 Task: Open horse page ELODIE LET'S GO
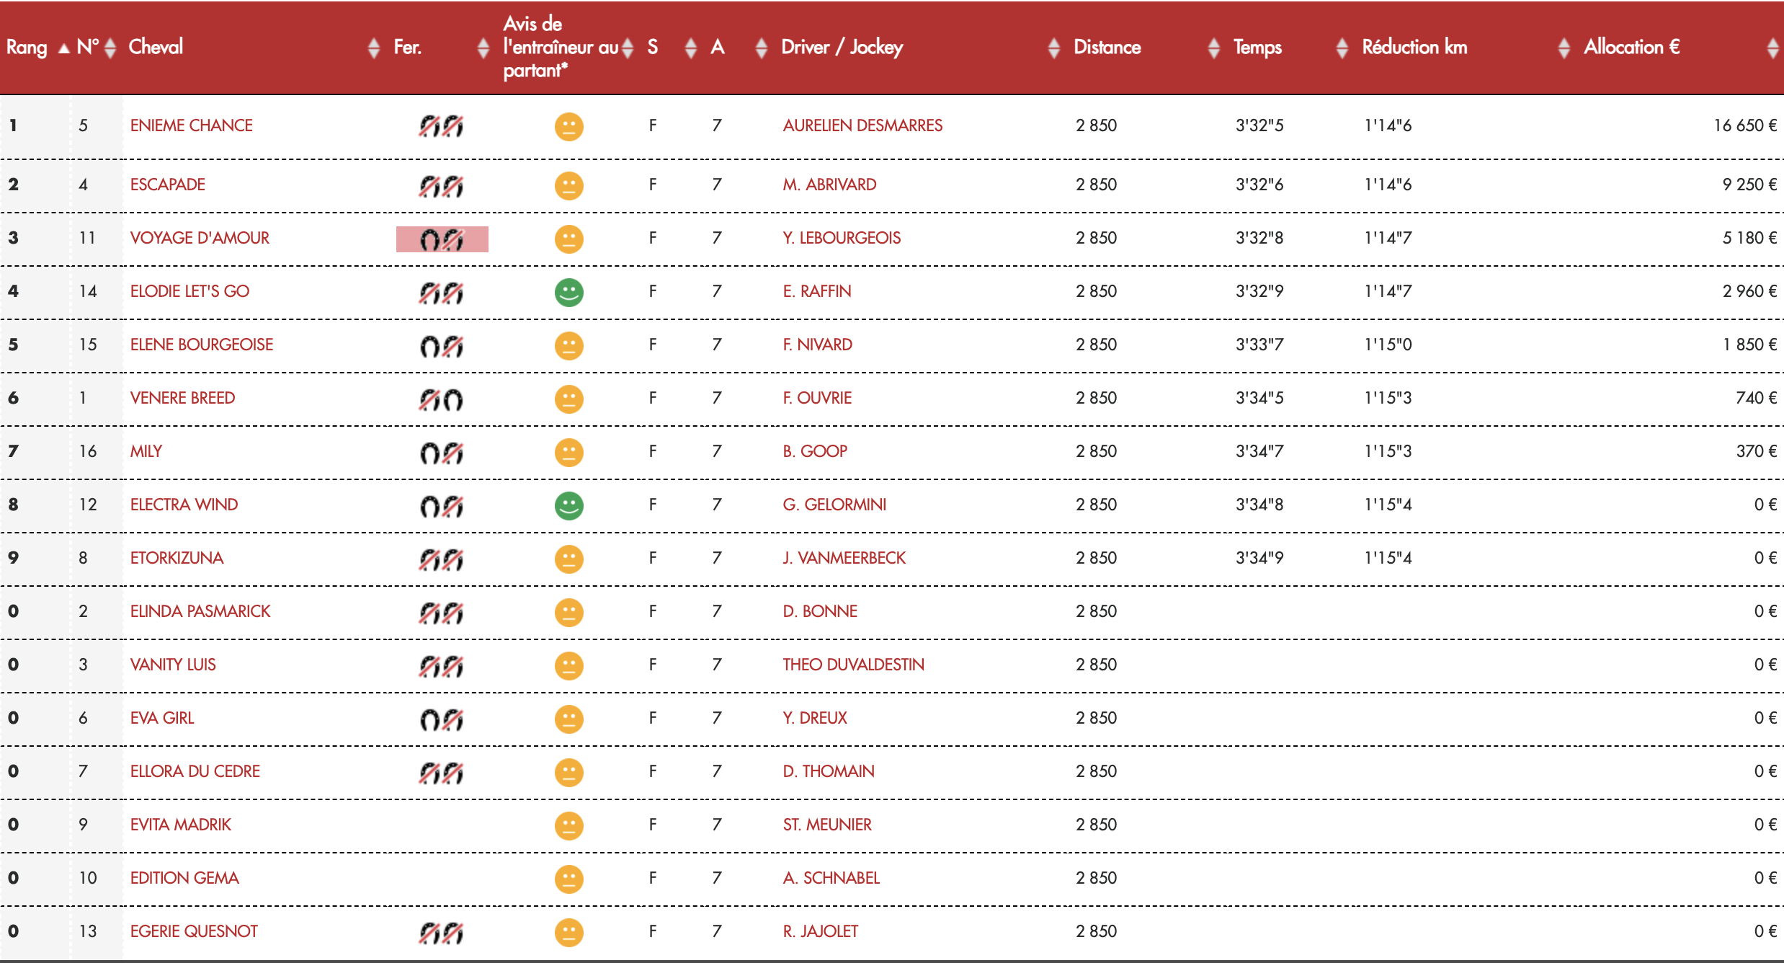189,291
